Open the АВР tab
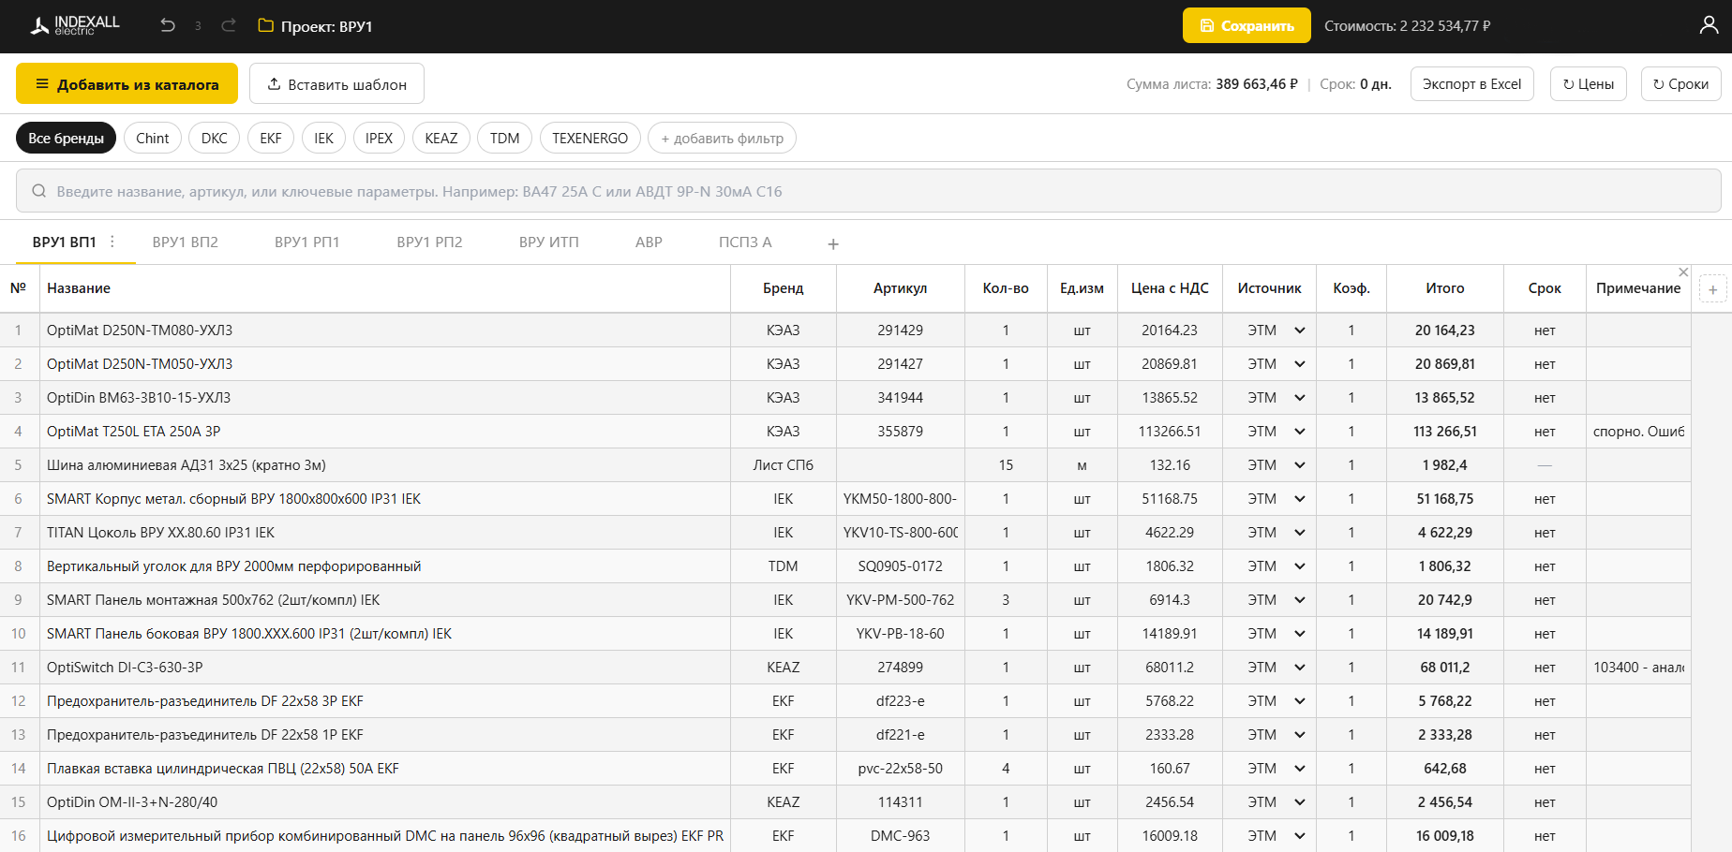The width and height of the screenshot is (1732, 852). coord(649,242)
